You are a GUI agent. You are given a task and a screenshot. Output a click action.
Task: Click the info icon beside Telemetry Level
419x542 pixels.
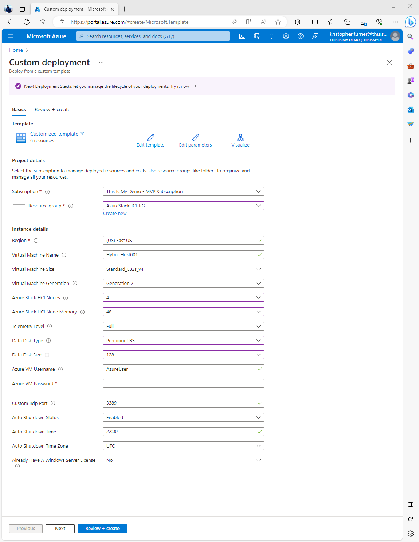(50, 326)
